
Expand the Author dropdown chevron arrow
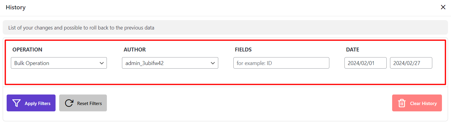tap(213, 63)
